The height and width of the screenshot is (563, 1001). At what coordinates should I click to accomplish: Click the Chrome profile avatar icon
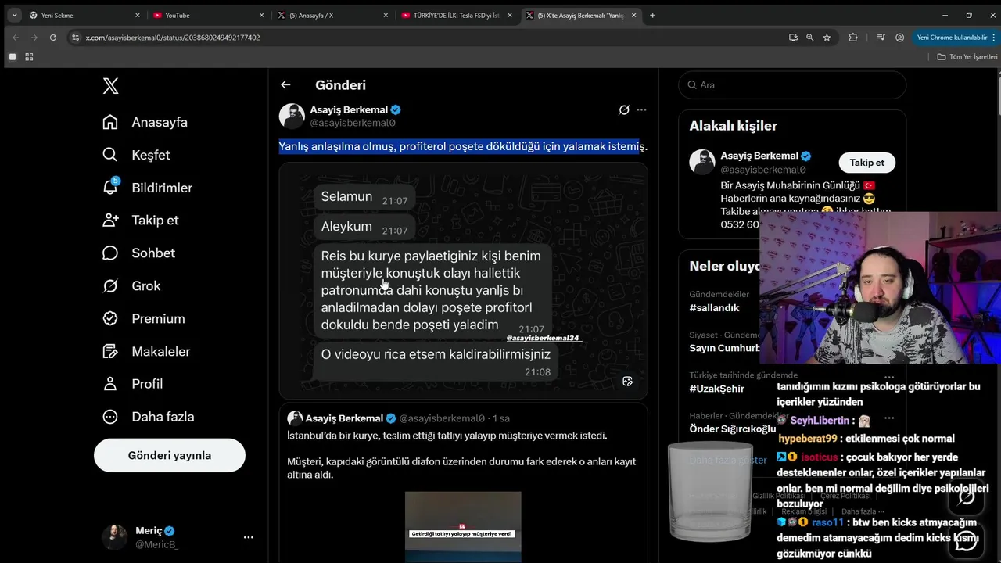(900, 38)
